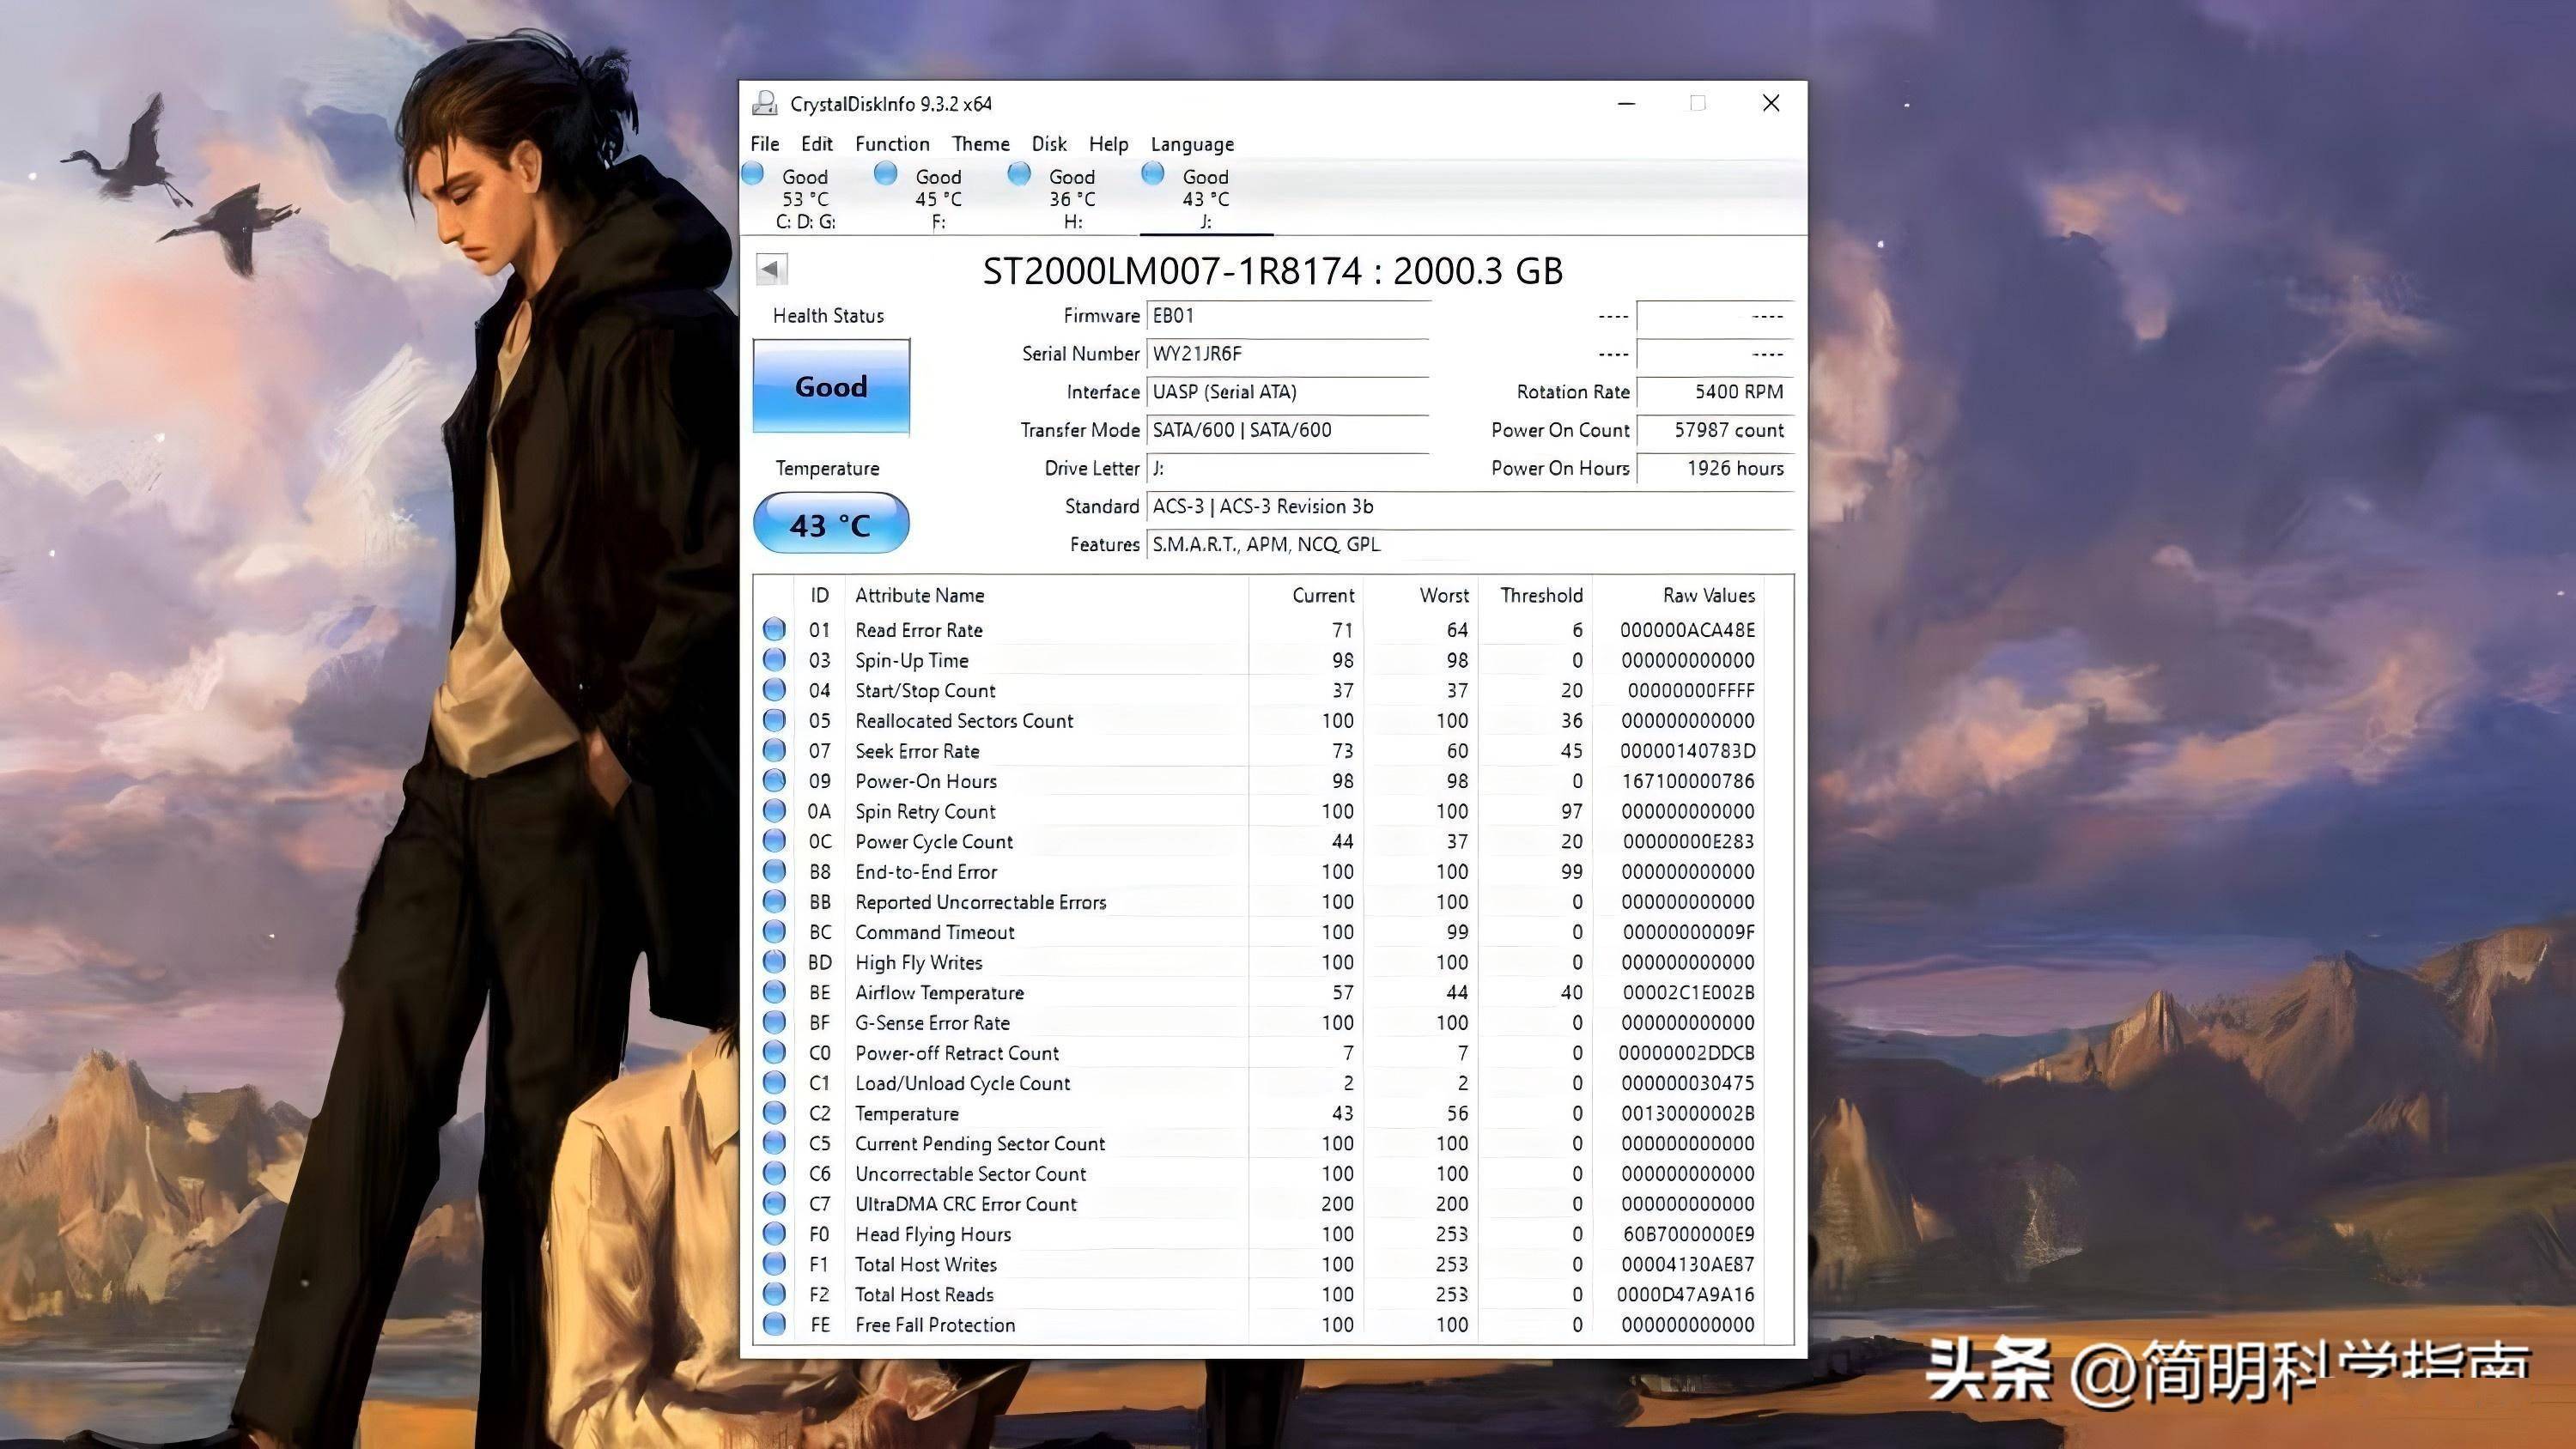Click status circle for Head Flying Hours
The height and width of the screenshot is (1449, 2576).
[774, 1234]
